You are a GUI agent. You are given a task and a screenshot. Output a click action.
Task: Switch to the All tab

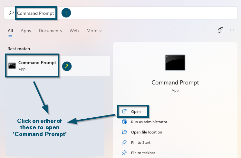click(x=10, y=31)
